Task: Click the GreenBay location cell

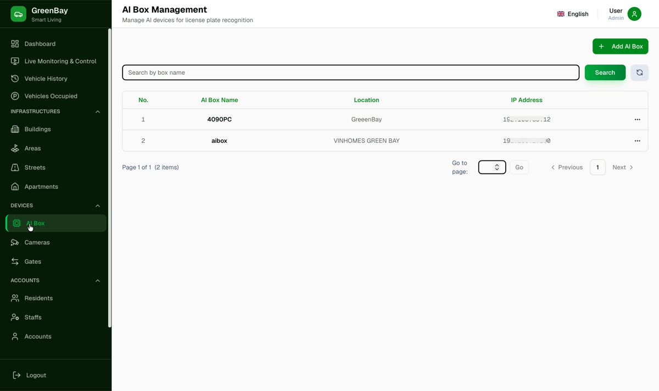Action: pyautogui.click(x=366, y=119)
